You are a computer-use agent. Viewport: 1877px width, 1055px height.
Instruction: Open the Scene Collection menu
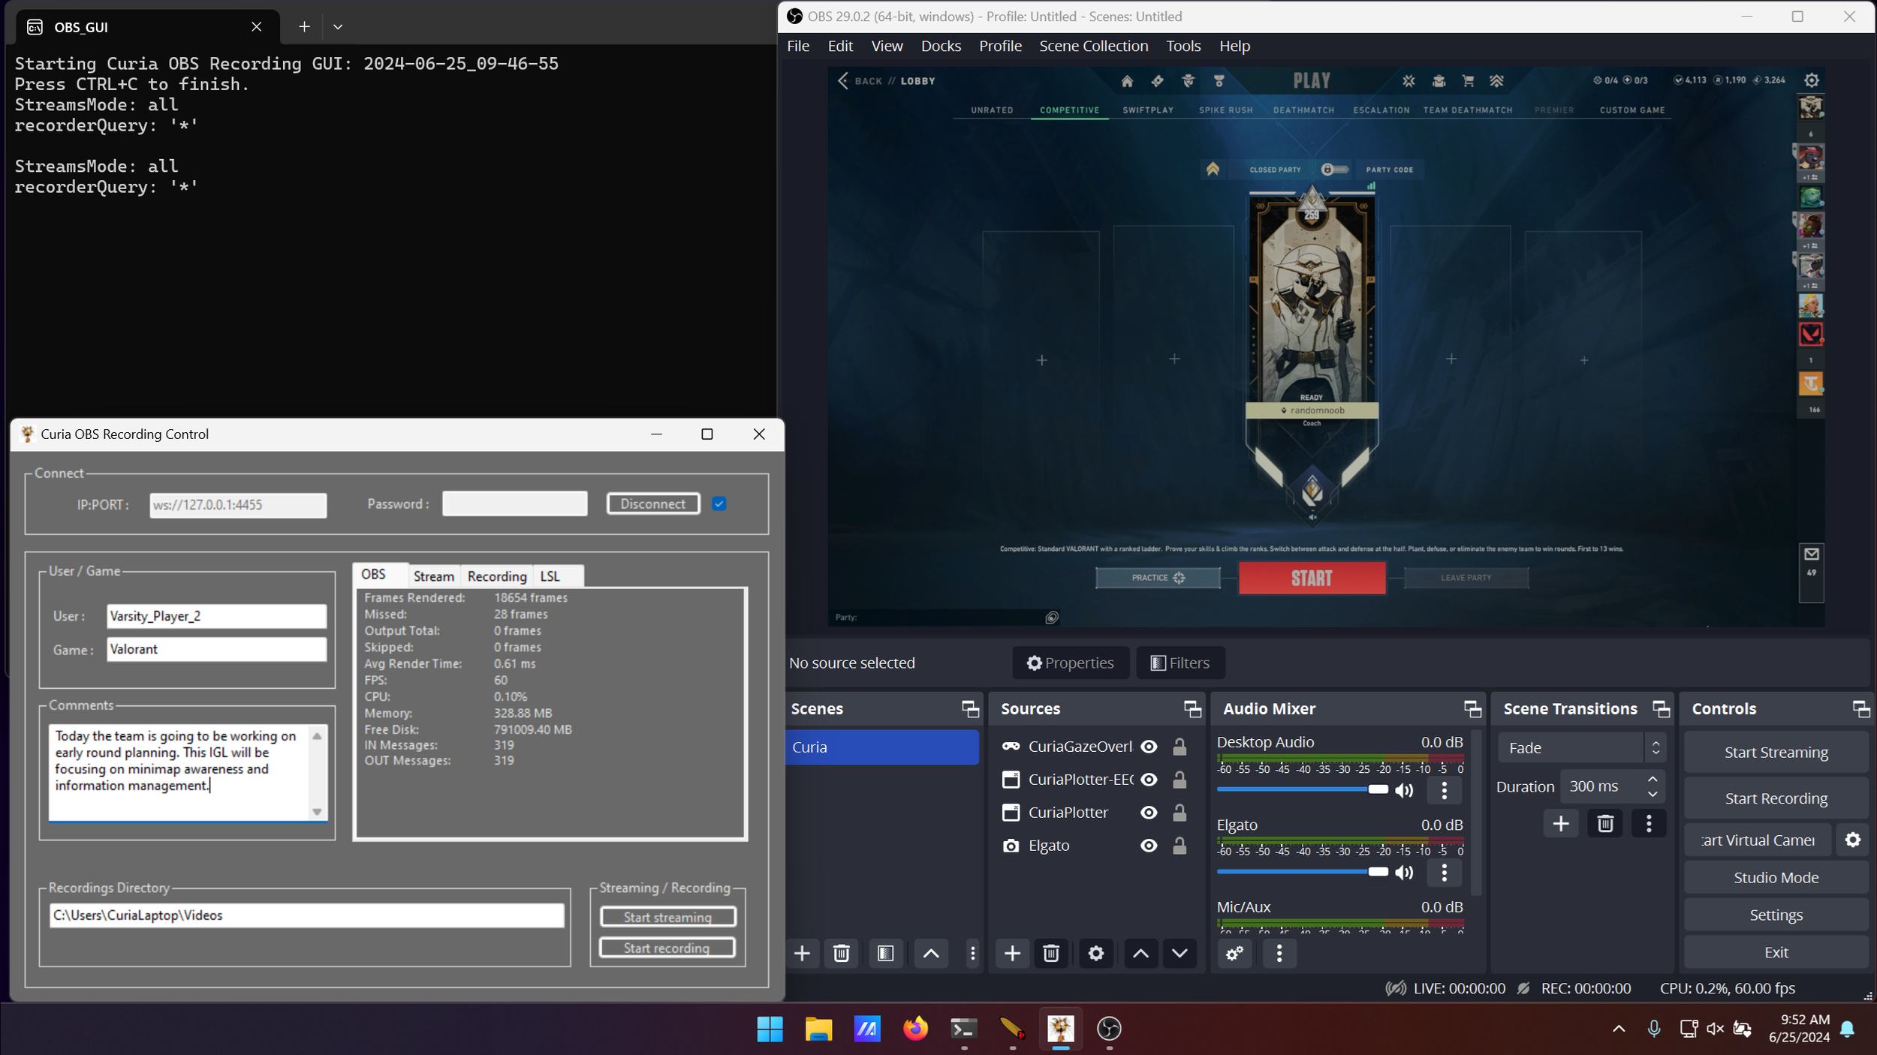tap(1093, 46)
